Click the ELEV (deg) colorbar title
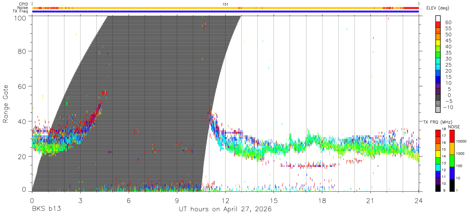The width and height of the screenshot is (471, 217). 438,8
